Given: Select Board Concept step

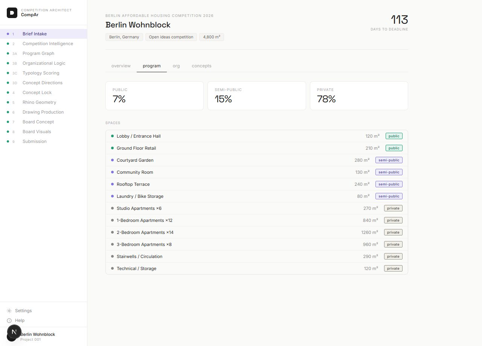Looking at the screenshot, I should 43,122.
